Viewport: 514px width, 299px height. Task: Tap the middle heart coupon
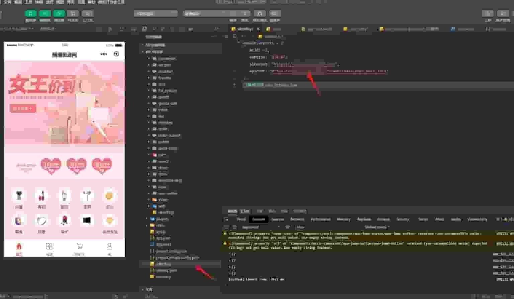point(76,166)
